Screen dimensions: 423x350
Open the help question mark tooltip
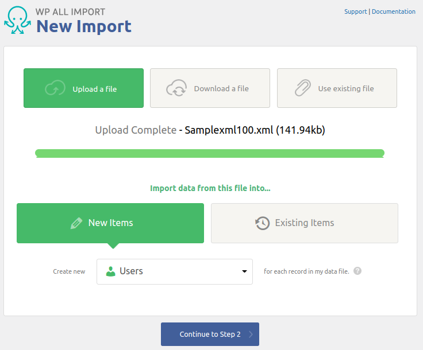357,271
